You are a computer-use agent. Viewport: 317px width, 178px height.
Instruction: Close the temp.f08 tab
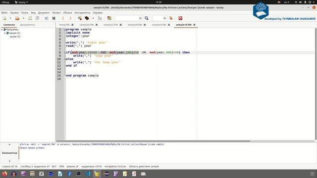[x=72, y=25]
